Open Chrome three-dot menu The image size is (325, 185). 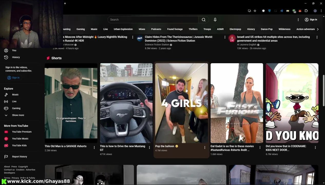click(x=321, y=11)
